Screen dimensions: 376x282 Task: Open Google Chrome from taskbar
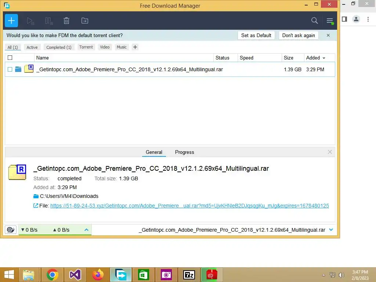pyautogui.click(x=52, y=275)
